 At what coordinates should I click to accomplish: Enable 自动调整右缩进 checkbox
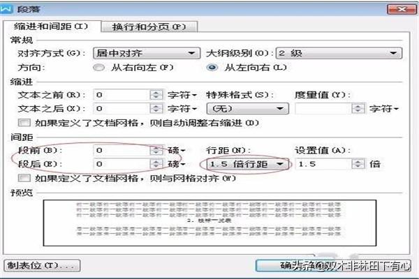(24, 123)
